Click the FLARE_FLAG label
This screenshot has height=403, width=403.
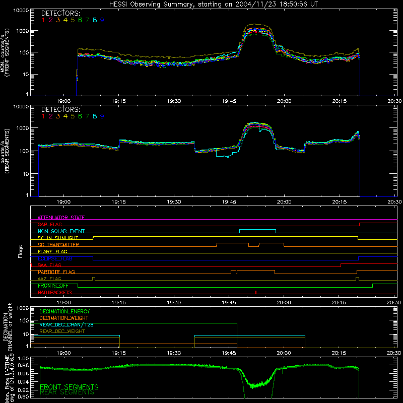pos(52,251)
